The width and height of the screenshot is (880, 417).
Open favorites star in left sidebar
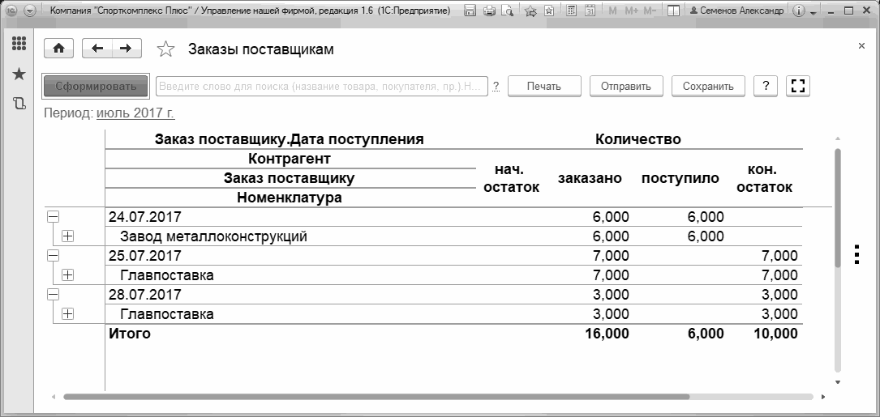click(19, 74)
